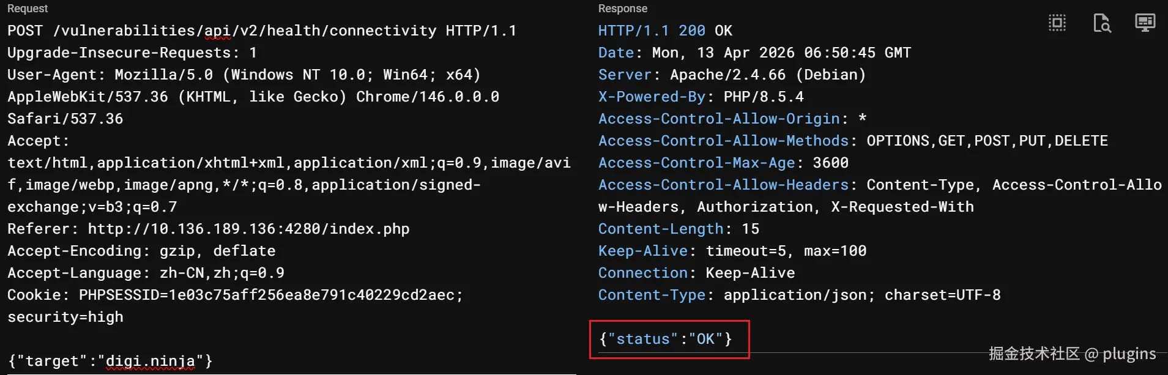Click the digi.ninja target value in request body
The image size is (1168, 375).
coord(150,361)
